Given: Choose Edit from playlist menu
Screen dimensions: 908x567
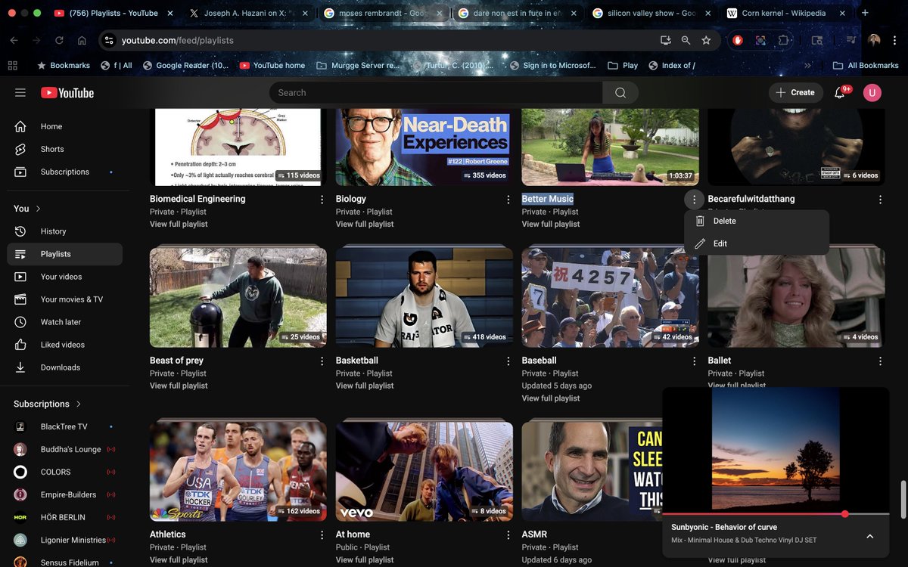Looking at the screenshot, I should [757, 243].
